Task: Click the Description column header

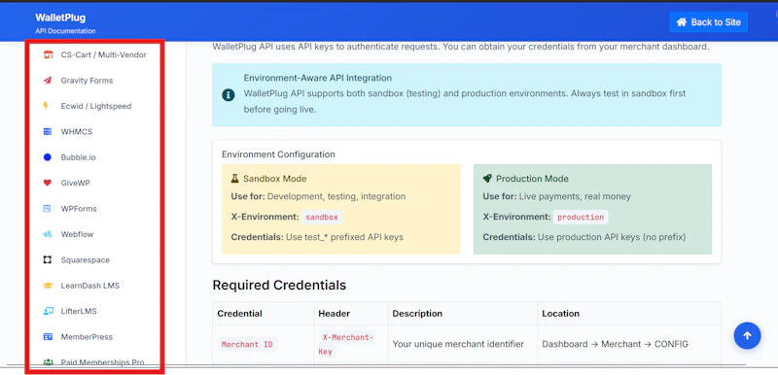Action: pyautogui.click(x=417, y=314)
